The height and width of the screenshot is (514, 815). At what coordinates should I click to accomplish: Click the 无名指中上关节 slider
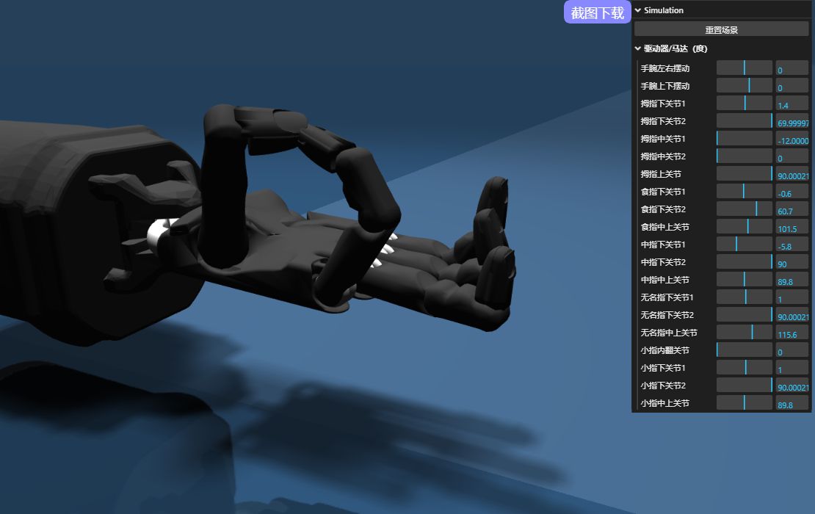tap(744, 333)
